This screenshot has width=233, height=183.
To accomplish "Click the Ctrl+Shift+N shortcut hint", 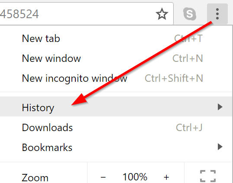I will (x=174, y=78).
